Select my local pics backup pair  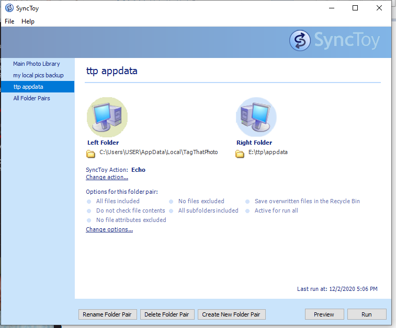(x=38, y=75)
